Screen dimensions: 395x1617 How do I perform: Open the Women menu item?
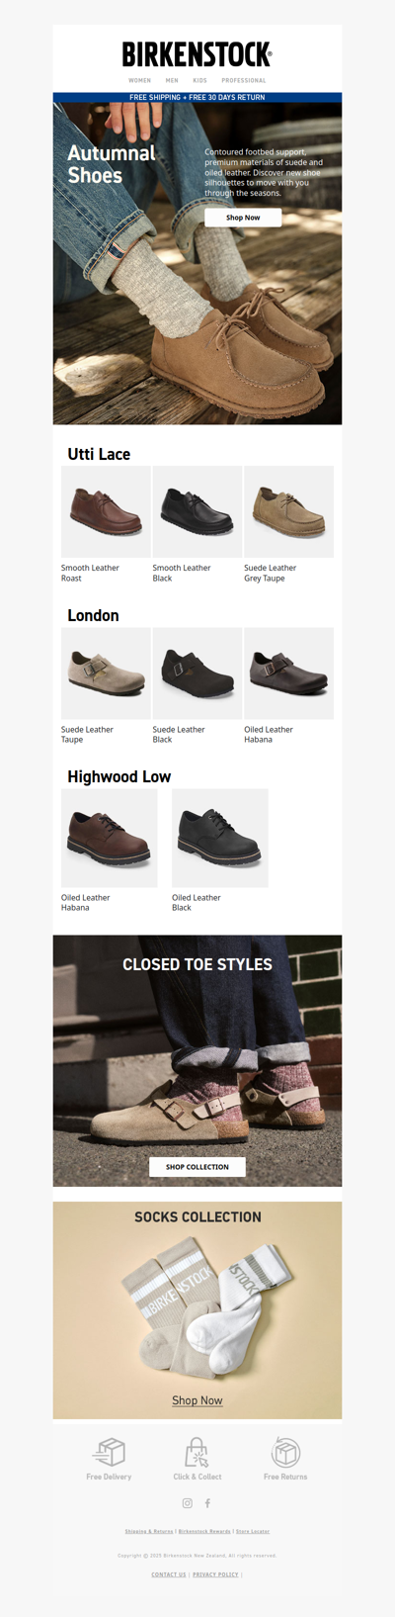click(140, 81)
